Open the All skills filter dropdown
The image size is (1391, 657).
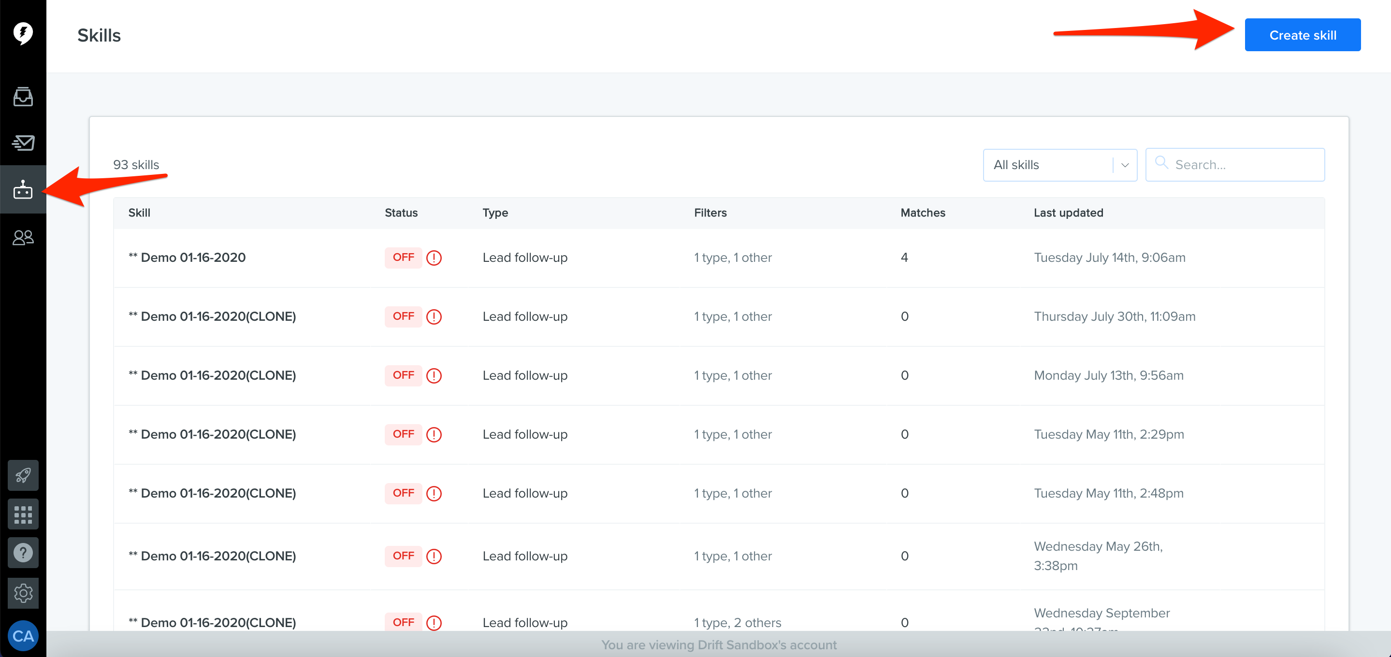[x=1059, y=165]
